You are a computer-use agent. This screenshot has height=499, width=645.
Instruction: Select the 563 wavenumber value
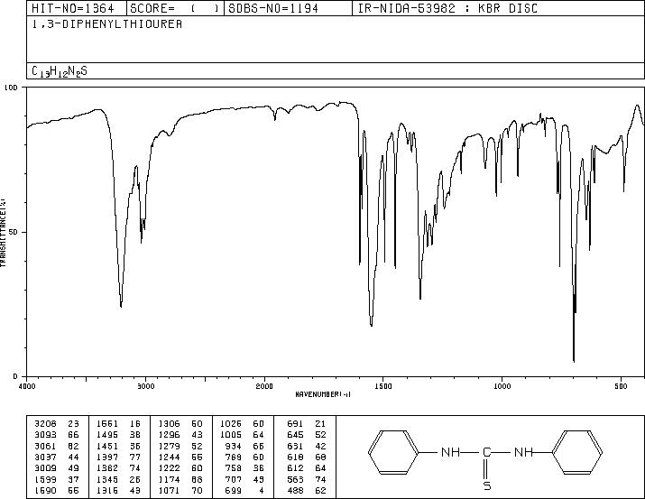tap(295, 479)
